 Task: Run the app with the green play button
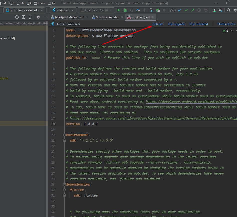(119, 10)
